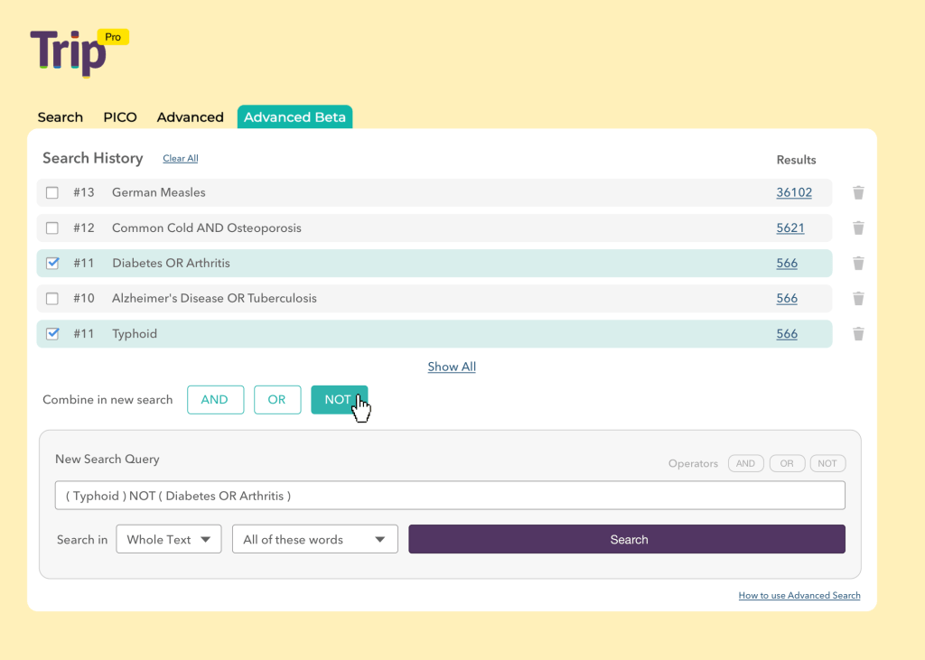The height and width of the screenshot is (660, 925).
Task: Expand the All of these words dropdown
Action: pos(314,540)
